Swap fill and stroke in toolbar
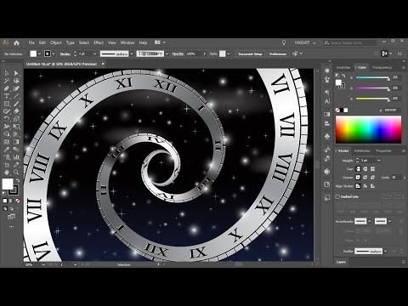Screen dimensions: 408x306 coord(18,180)
